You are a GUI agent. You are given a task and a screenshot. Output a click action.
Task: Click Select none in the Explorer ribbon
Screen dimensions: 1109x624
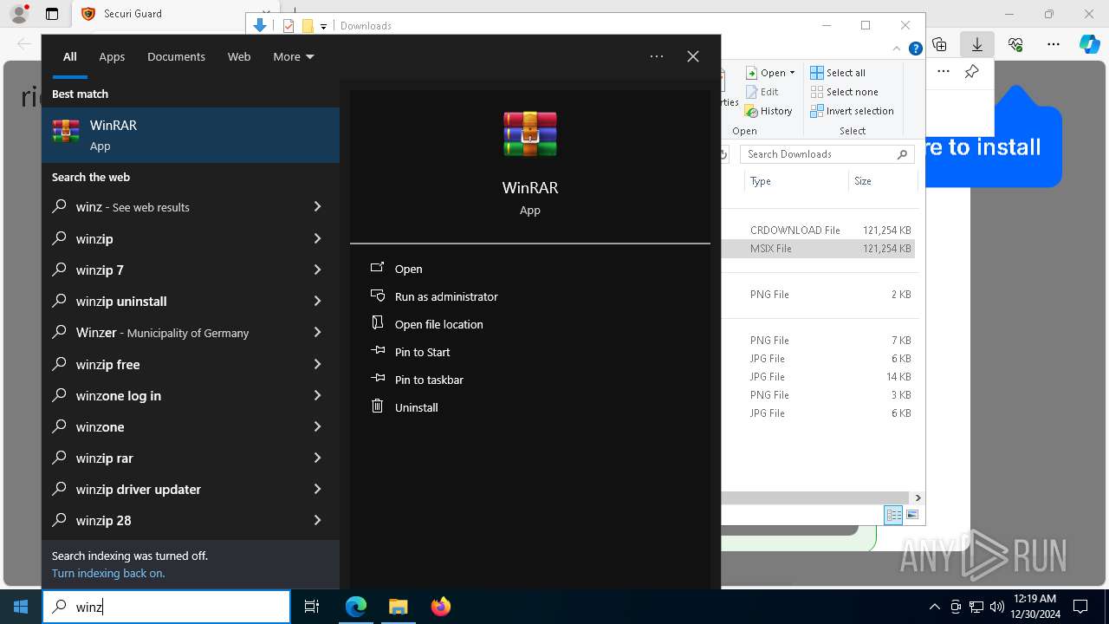[x=845, y=92]
